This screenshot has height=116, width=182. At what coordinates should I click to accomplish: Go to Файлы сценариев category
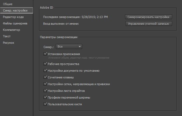pos(15,23)
